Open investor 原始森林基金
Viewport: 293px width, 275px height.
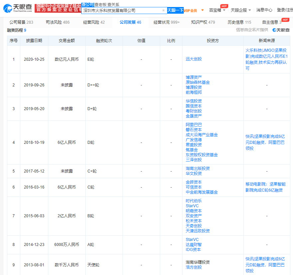pos(198,82)
